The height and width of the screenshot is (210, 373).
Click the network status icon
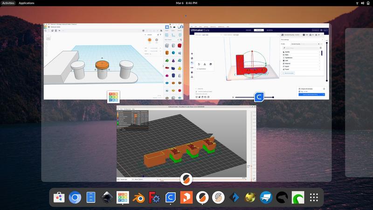click(357, 3)
